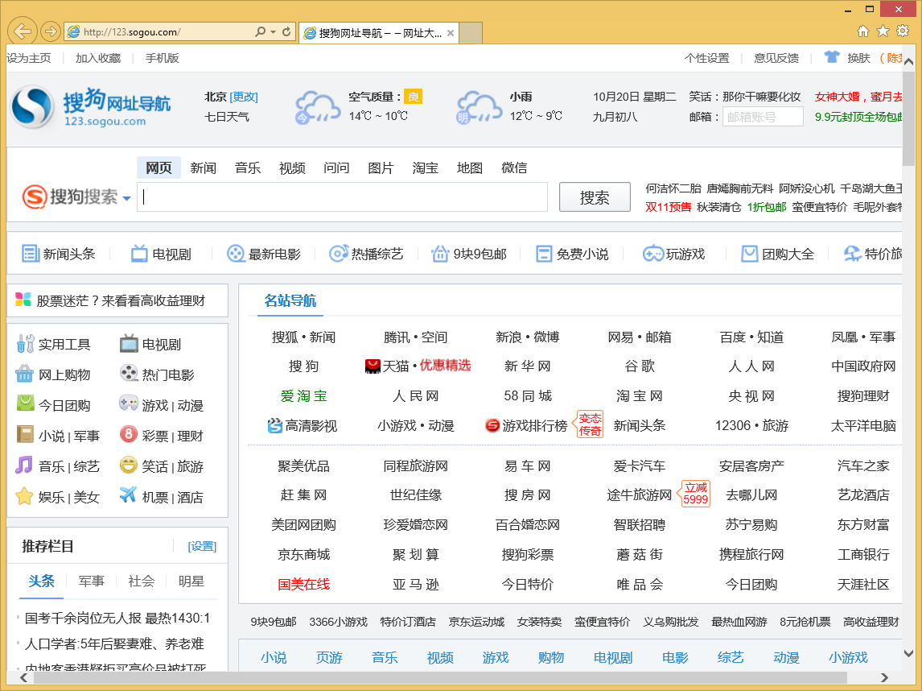Click the vertical scrollbar up arrow
Image resolution: width=922 pixels, height=691 pixels.
(x=909, y=61)
